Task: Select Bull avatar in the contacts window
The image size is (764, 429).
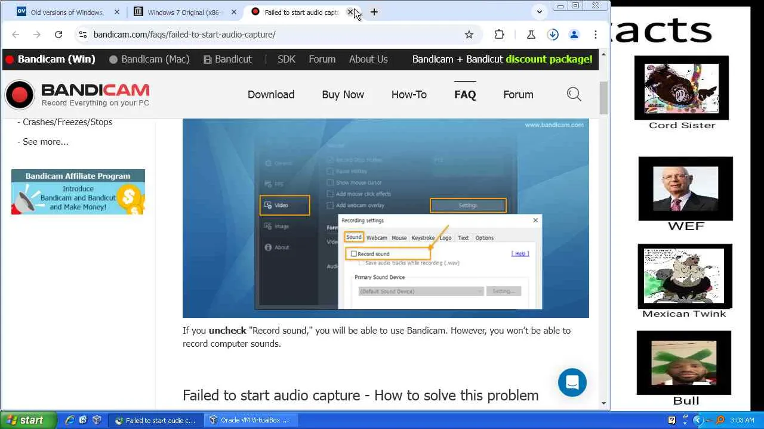Action: click(684, 363)
